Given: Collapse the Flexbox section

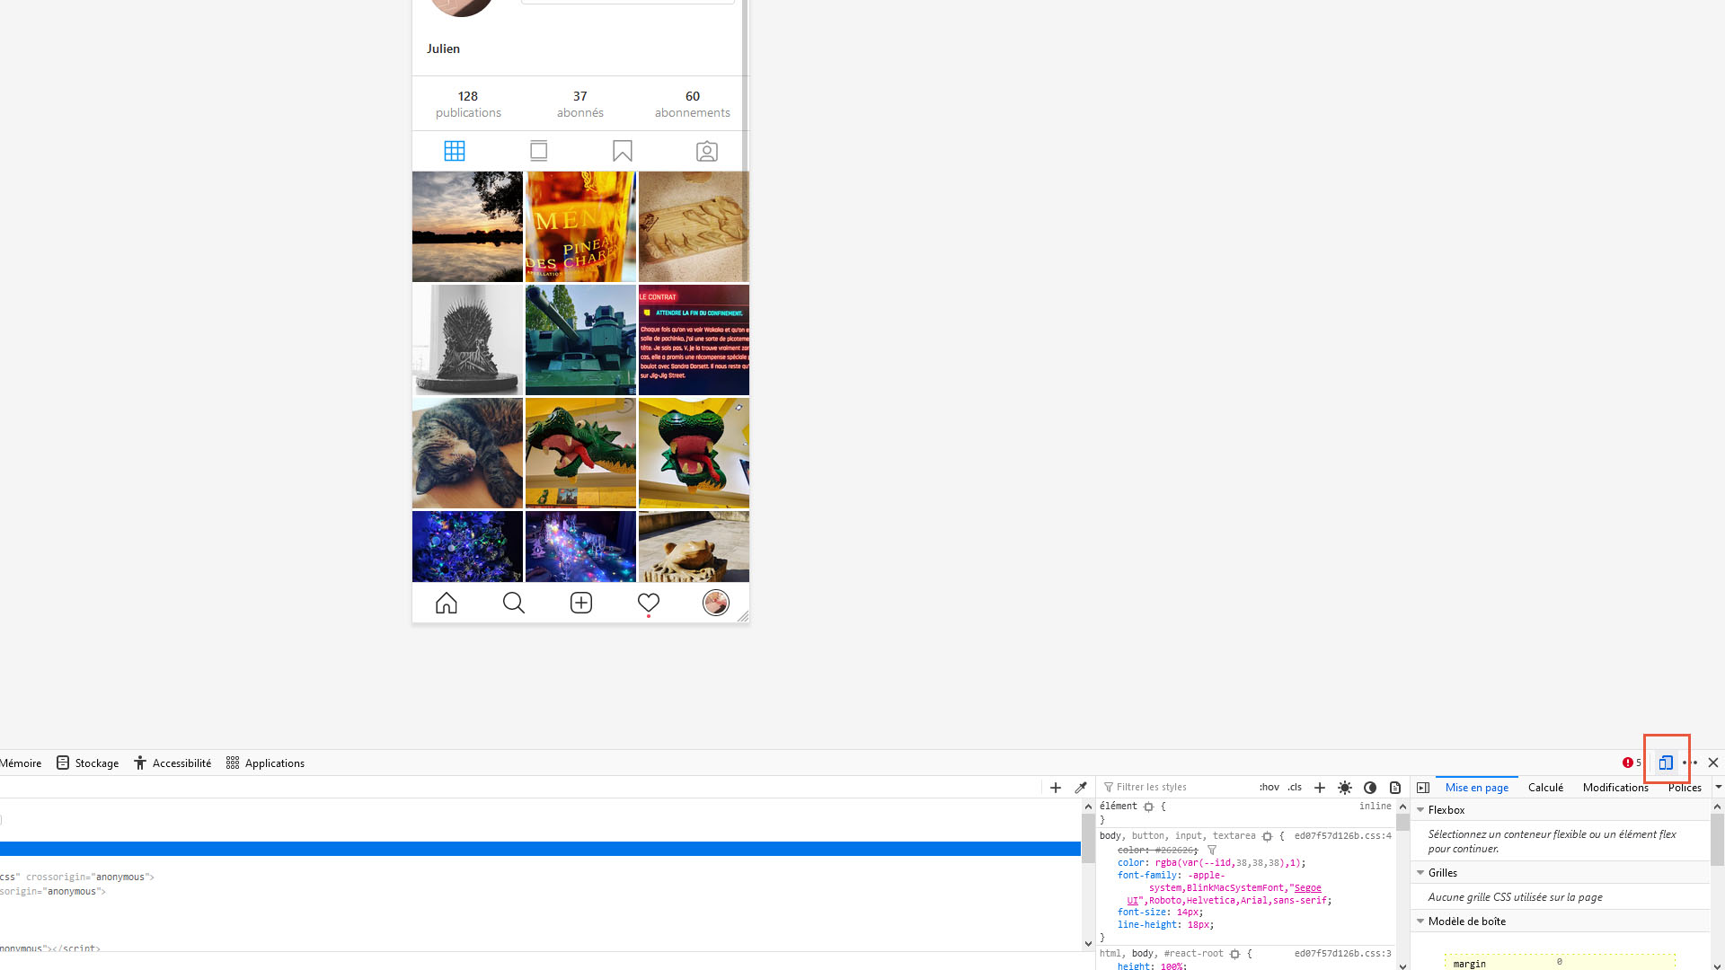Looking at the screenshot, I should coord(1421,810).
